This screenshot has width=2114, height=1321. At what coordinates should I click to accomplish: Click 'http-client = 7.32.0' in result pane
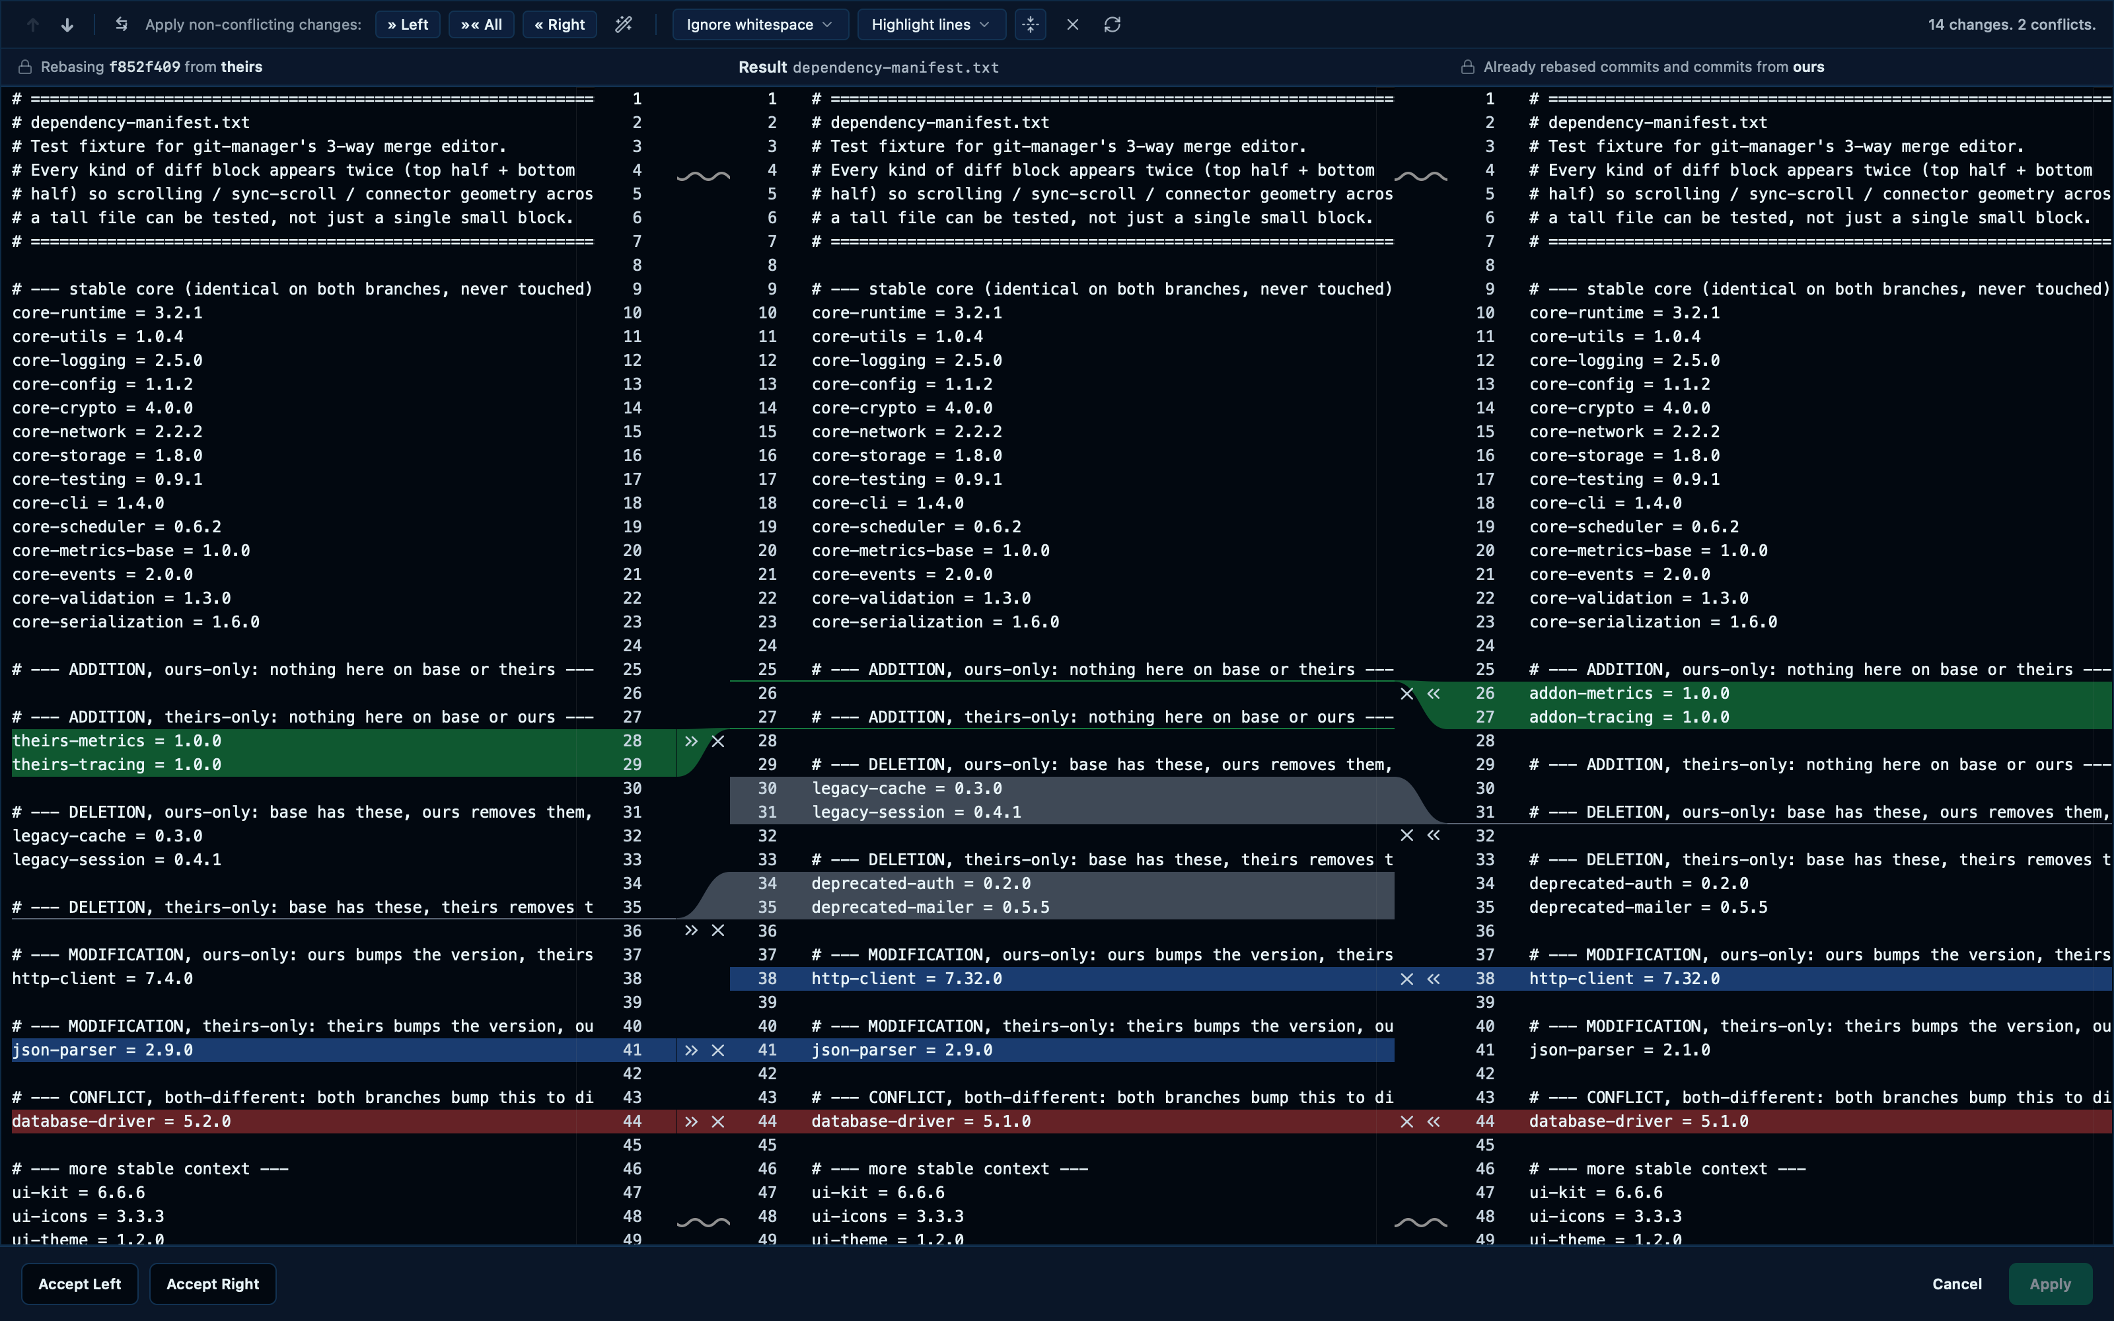pyautogui.click(x=907, y=978)
